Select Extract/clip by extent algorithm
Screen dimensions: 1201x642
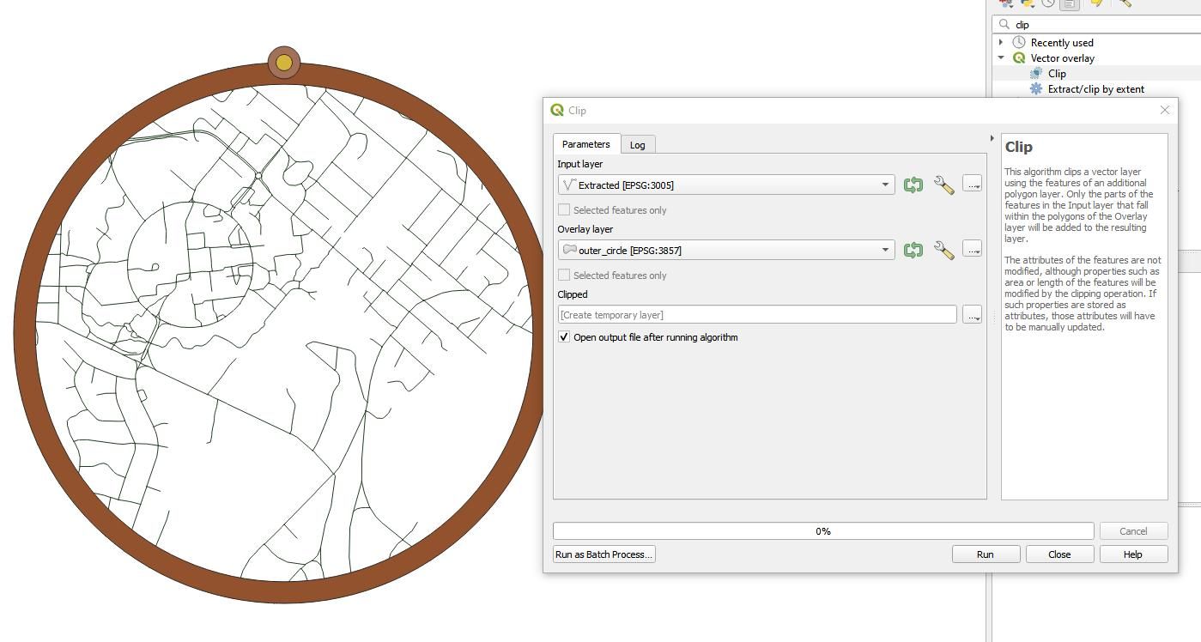coord(1095,89)
